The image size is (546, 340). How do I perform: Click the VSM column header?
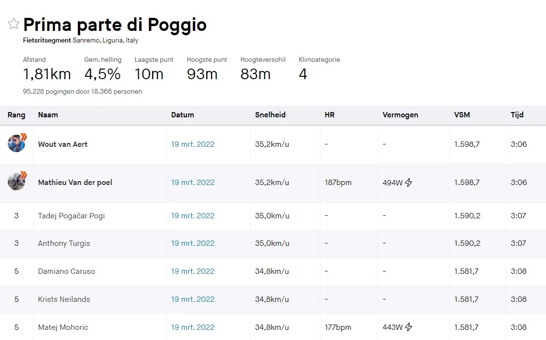pos(462,115)
